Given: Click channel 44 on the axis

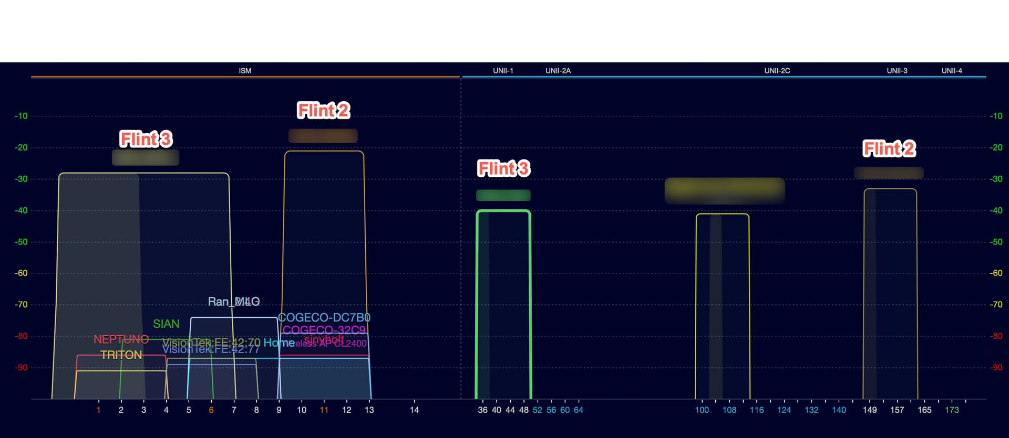Looking at the screenshot, I should [x=510, y=410].
